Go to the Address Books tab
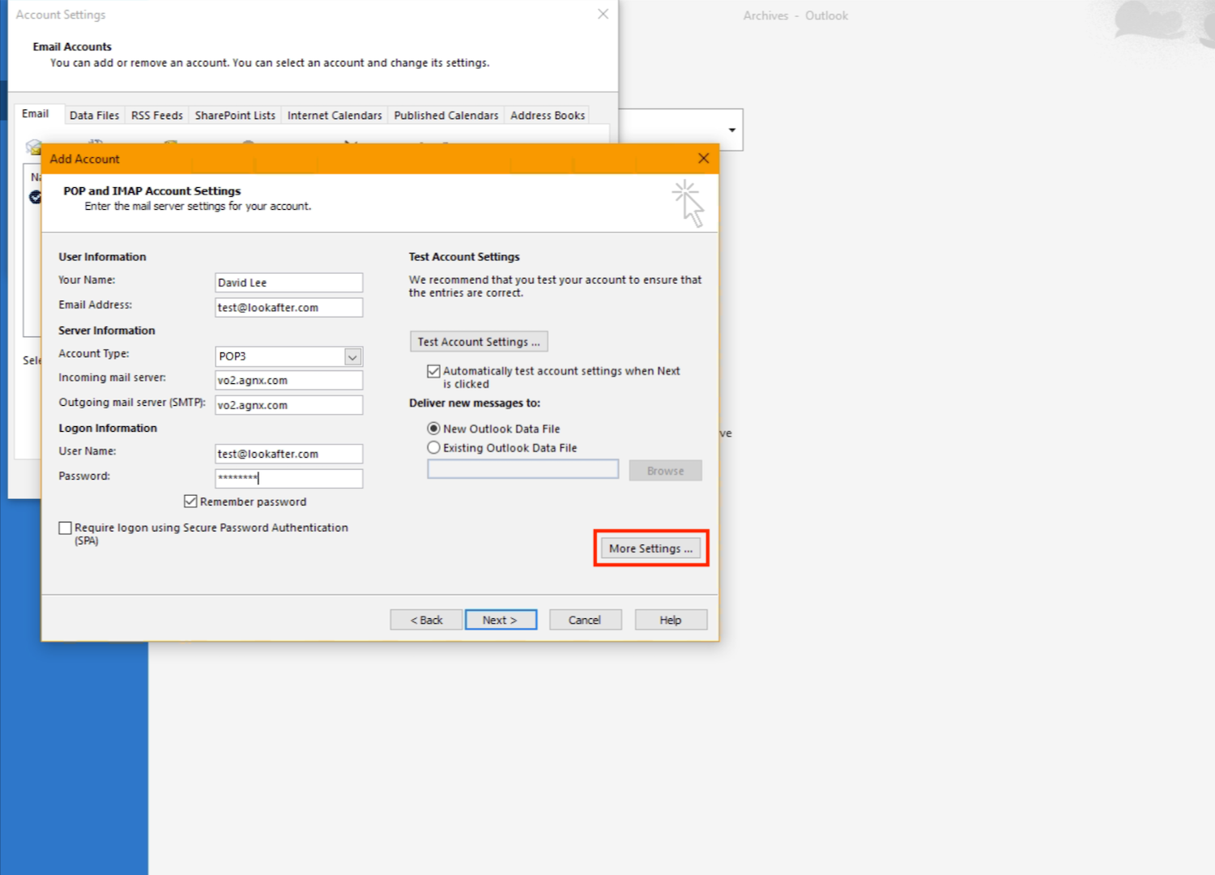1215x875 pixels. 548,115
